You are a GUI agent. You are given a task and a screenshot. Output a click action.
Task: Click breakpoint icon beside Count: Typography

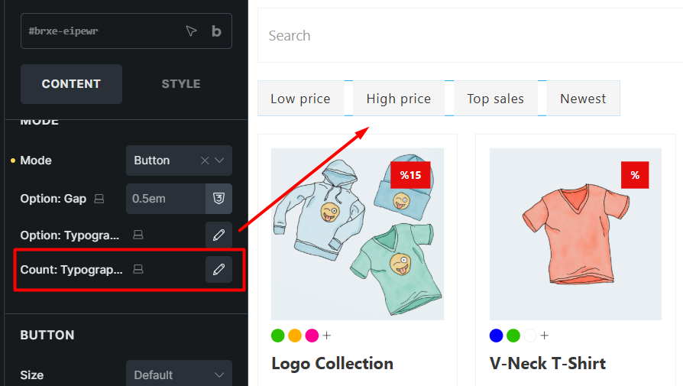click(x=138, y=270)
